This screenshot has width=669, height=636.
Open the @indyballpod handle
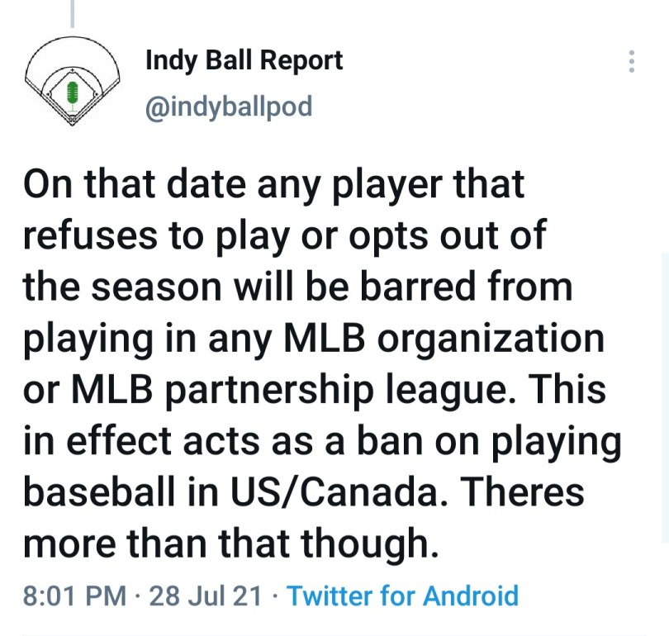pos(229,107)
